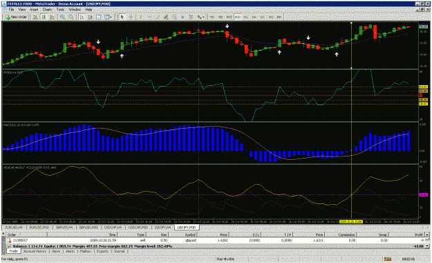Image resolution: width=432 pixels, height=263 pixels.
Task: Click the Balance summary row
Action: click(x=216, y=246)
